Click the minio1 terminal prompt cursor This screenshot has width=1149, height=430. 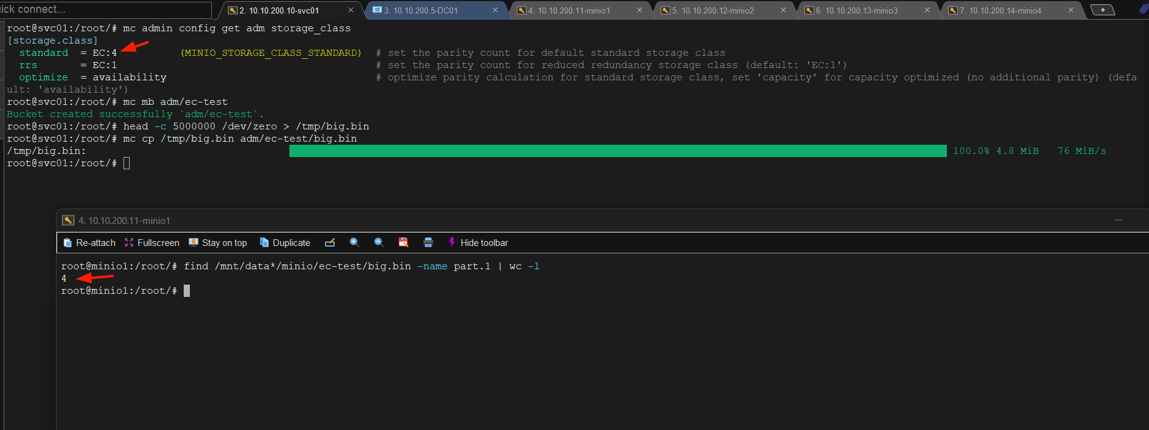(x=187, y=291)
